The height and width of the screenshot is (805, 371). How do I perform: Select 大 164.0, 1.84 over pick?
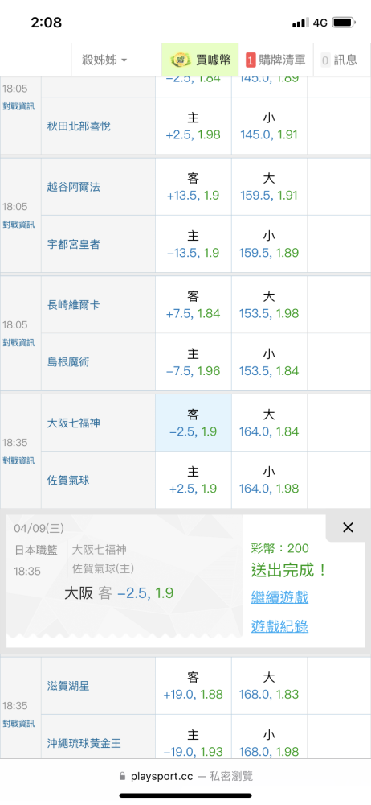click(x=269, y=423)
